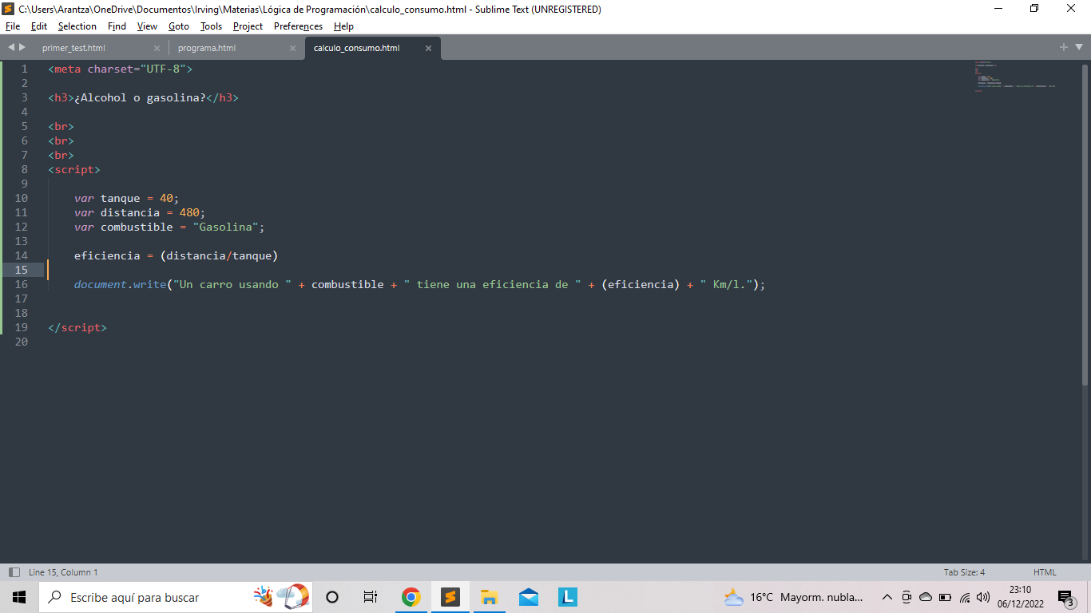Open Google Chrome from taskbar
The image size is (1091, 613).
[411, 597]
